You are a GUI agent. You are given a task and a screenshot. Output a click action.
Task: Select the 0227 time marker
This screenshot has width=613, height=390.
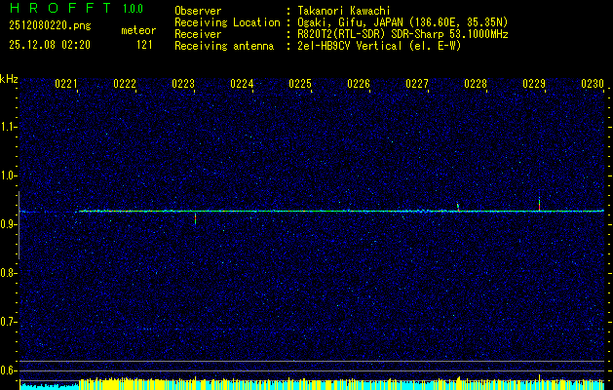417,84
